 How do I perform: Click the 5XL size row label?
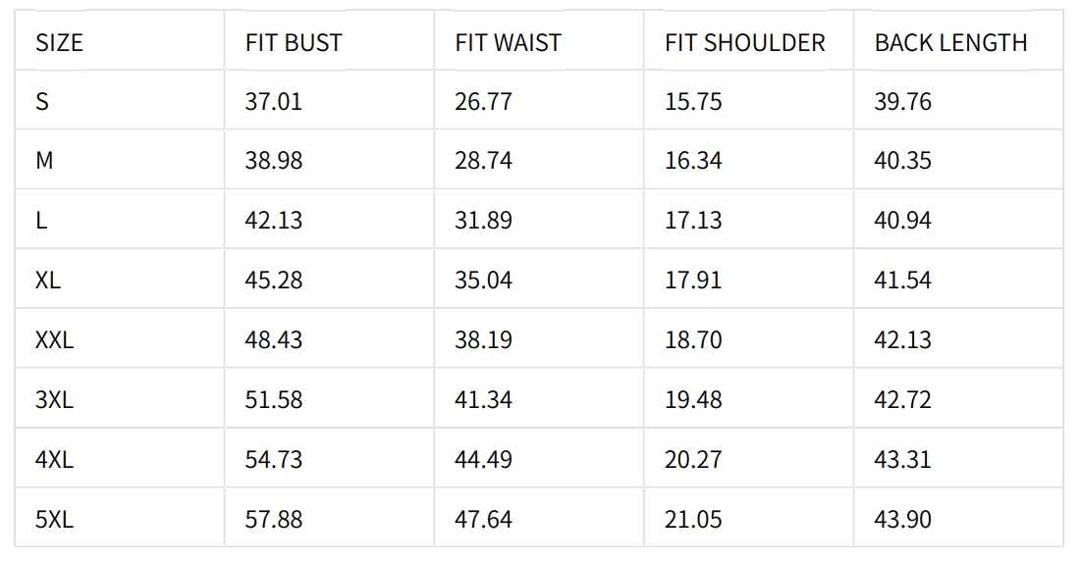pos(54,520)
